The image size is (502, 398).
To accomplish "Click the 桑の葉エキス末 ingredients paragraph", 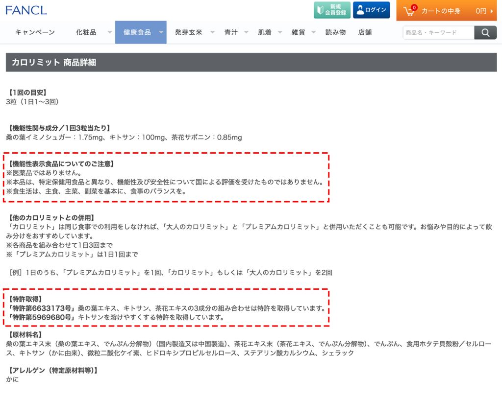I will (249, 348).
